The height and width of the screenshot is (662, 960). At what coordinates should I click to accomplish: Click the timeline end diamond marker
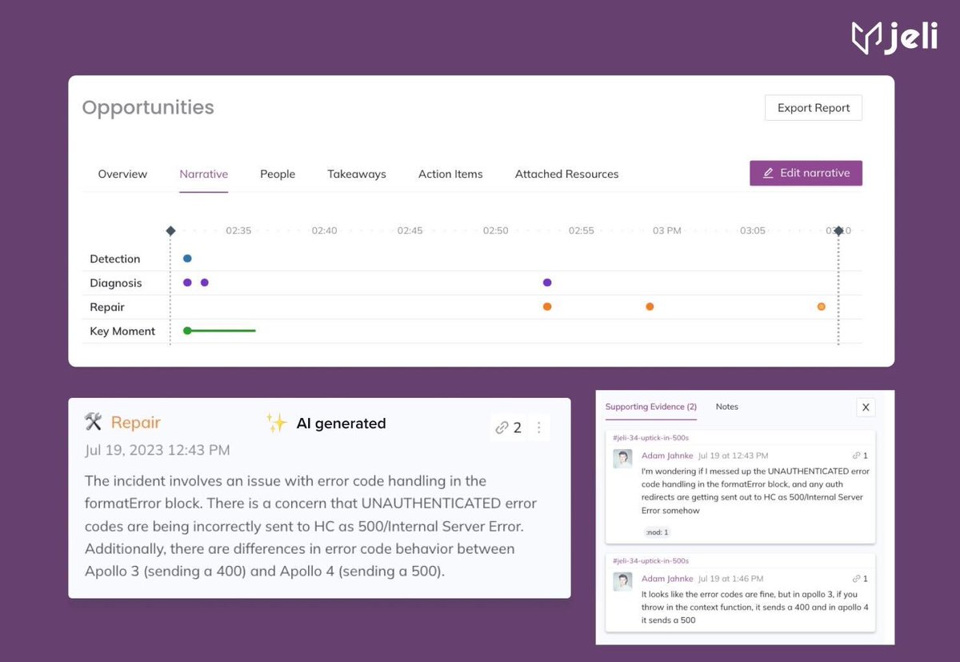click(838, 231)
